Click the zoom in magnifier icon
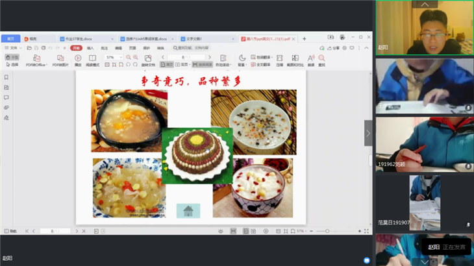The height and width of the screenshot is (266, 474). point(135,57)
